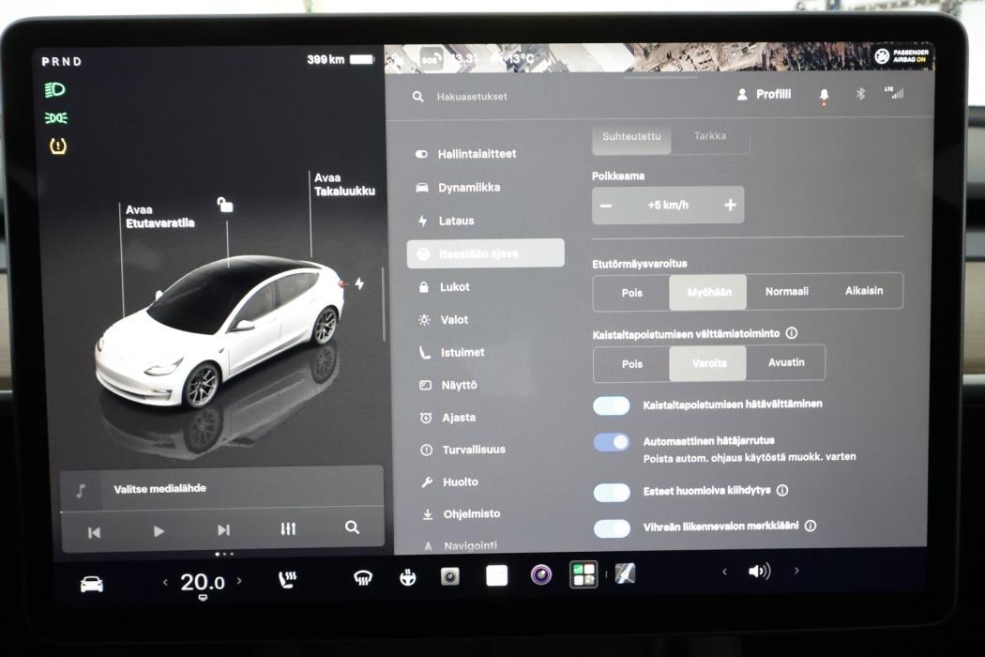985x657 pixels.
Task: Open the Näyttö display settings
Action: pos(447,385)
